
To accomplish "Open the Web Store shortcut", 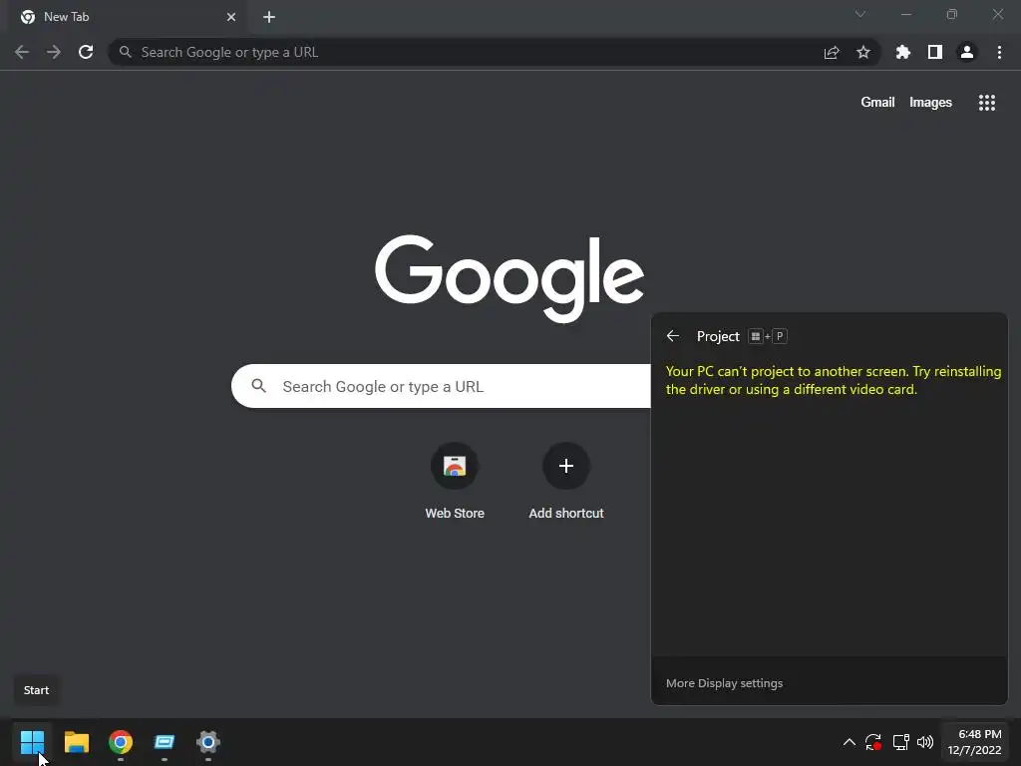I will point(455,482).
